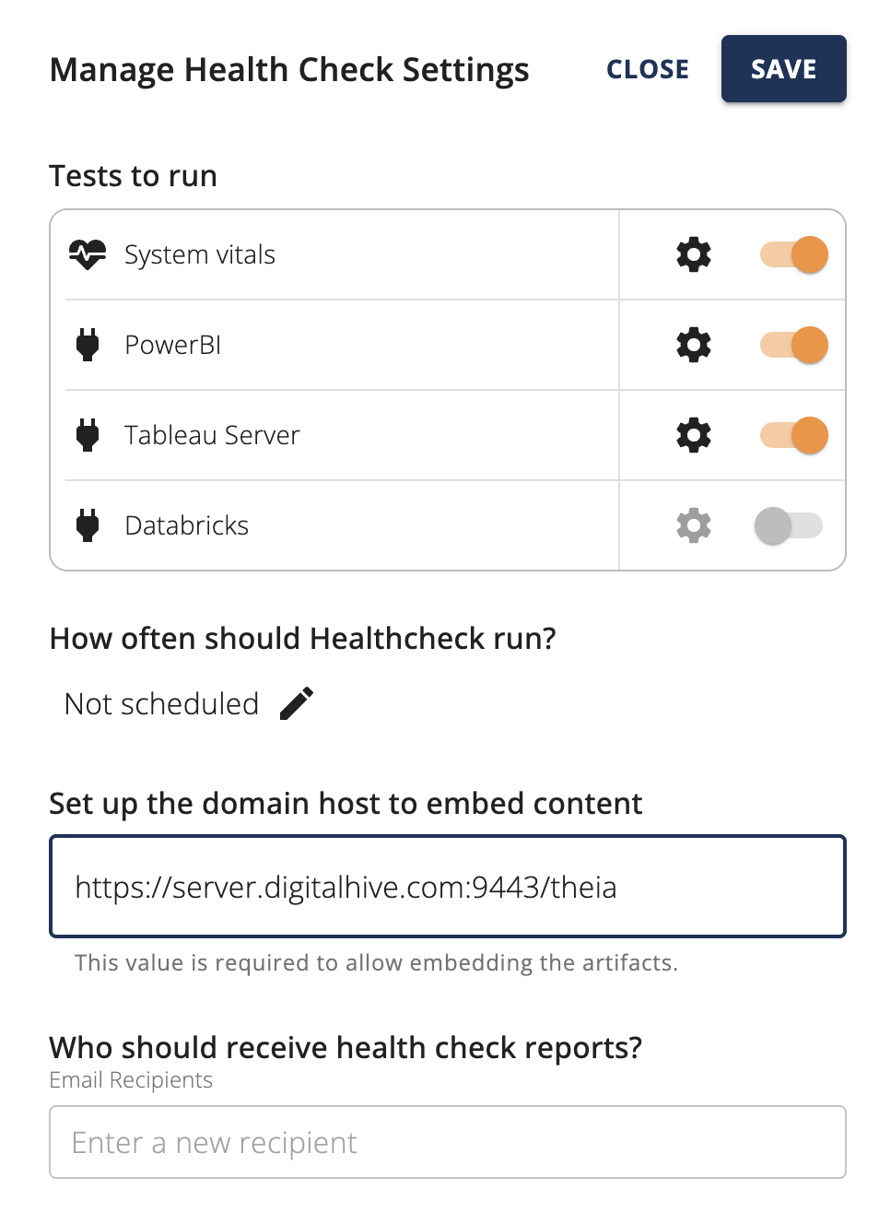Edit schedule with the pencil icon

297,704
